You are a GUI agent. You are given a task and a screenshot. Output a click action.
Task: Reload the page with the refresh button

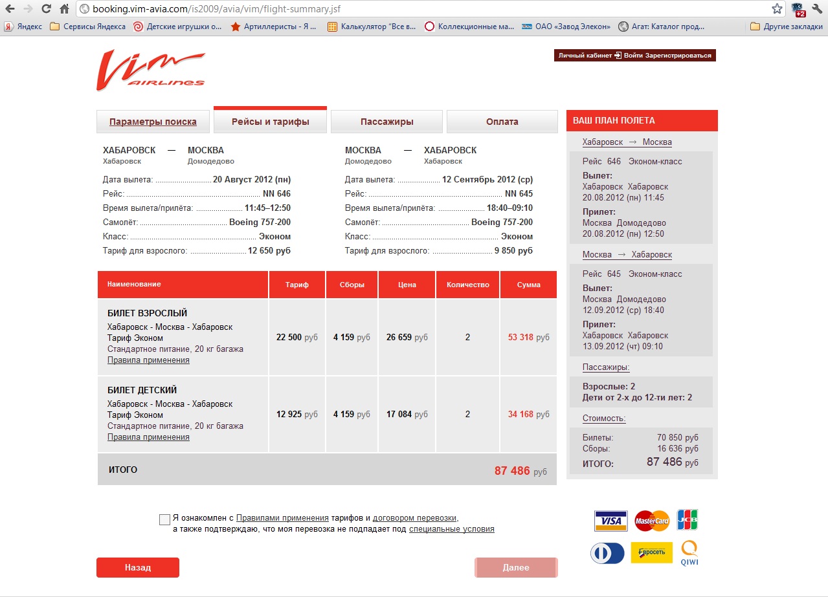coord(46,9)
